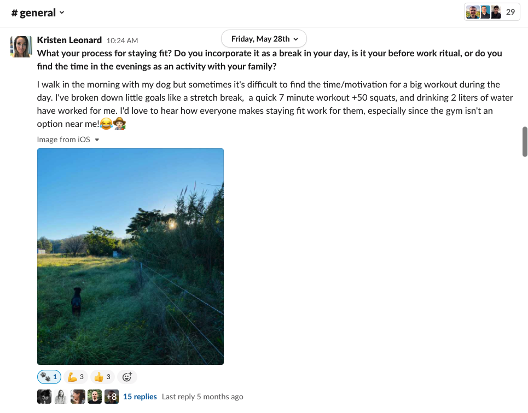Open the member list showing 29 members

click(x=491, y=12)
